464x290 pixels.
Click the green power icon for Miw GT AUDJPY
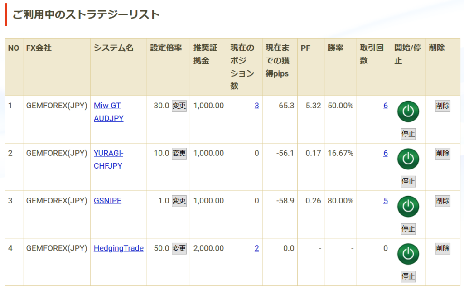click(408, 111)
